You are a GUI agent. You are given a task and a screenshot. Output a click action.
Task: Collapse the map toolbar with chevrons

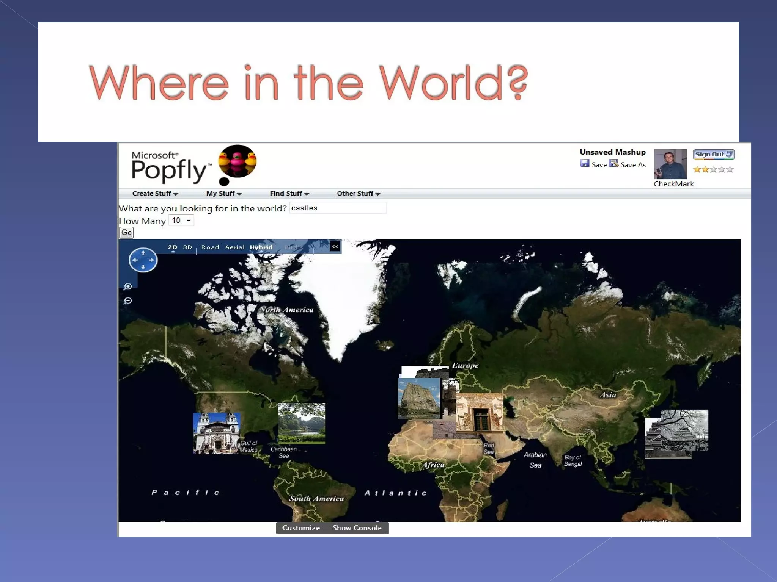tap(335, 247)
